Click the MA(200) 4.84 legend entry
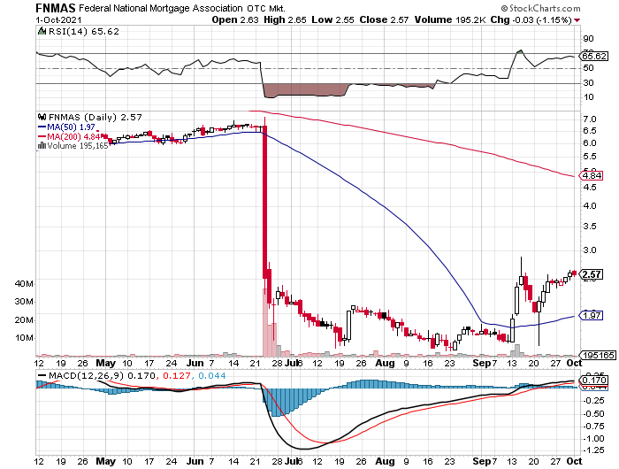619x469 pixels. (69, 136)
